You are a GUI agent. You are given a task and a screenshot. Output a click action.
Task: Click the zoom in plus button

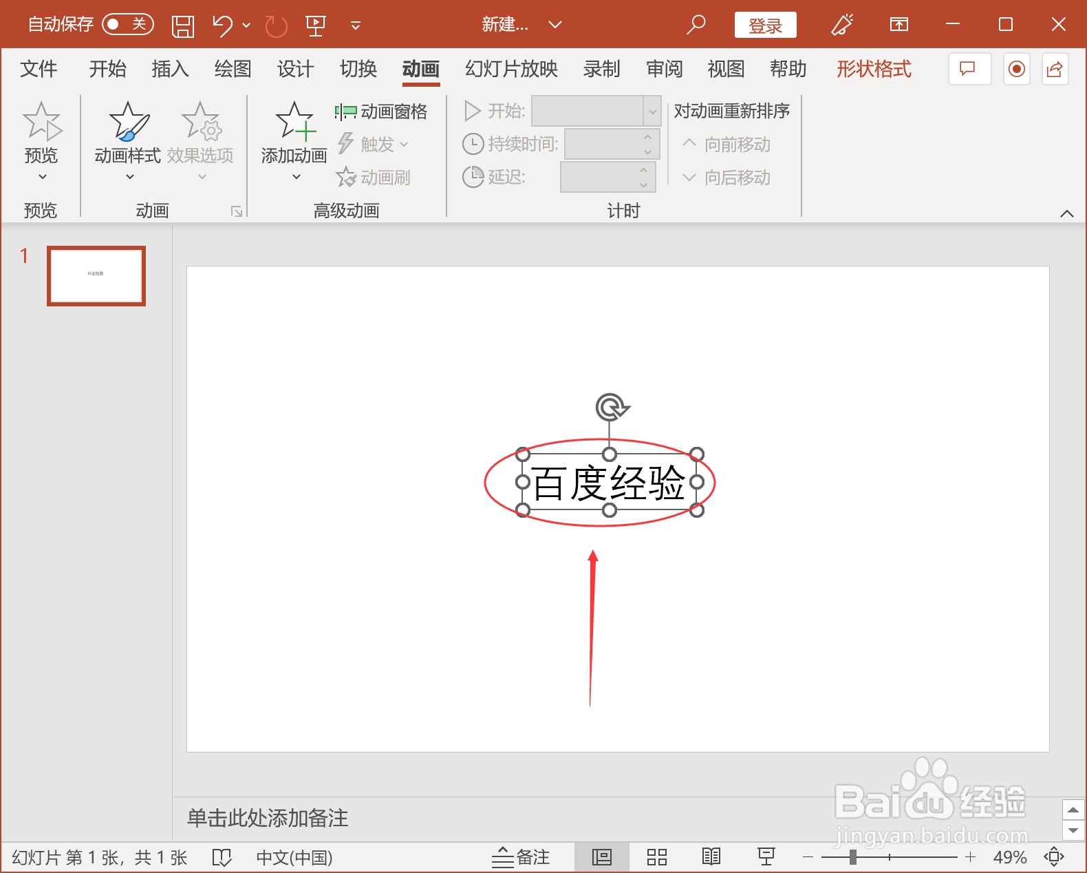[x=970, y=858]
